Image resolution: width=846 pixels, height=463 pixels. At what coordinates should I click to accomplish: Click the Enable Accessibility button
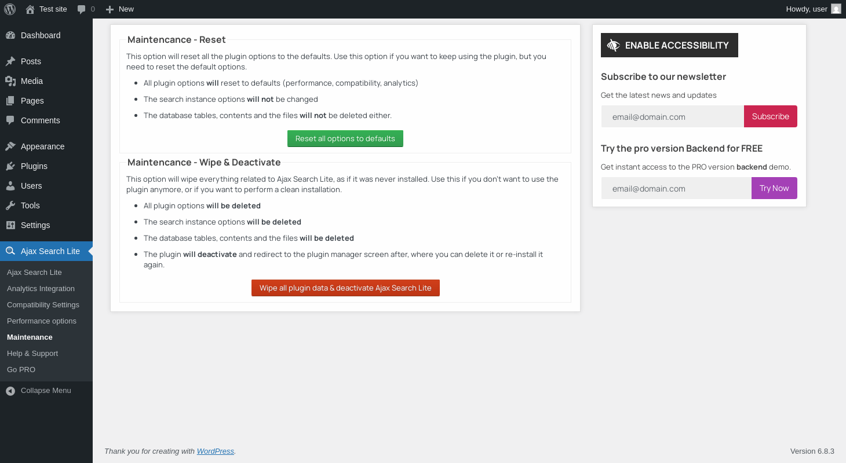pyautogui.click(x=669, y=45)
